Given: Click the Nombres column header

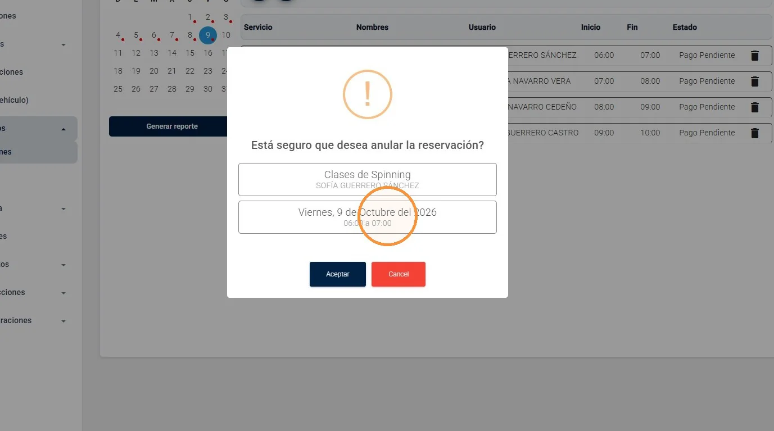Looking at the screenshot, I should point(372,27).
